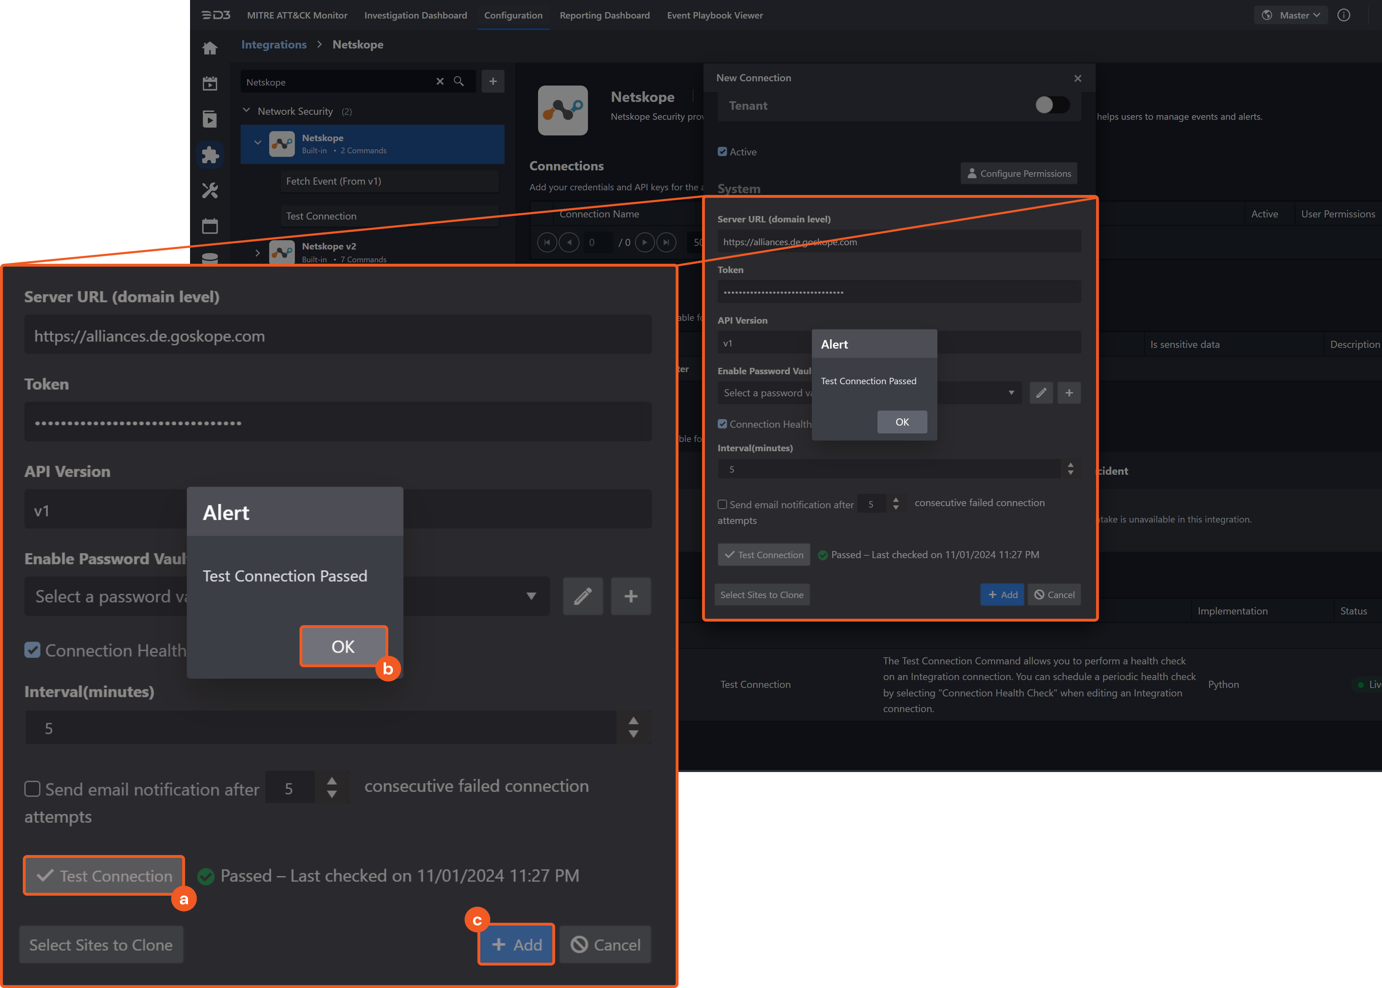The width and height of the screenshot is (1382, 988).
Task: Open the home icon in the left sidebar
Action: (210, 48)
